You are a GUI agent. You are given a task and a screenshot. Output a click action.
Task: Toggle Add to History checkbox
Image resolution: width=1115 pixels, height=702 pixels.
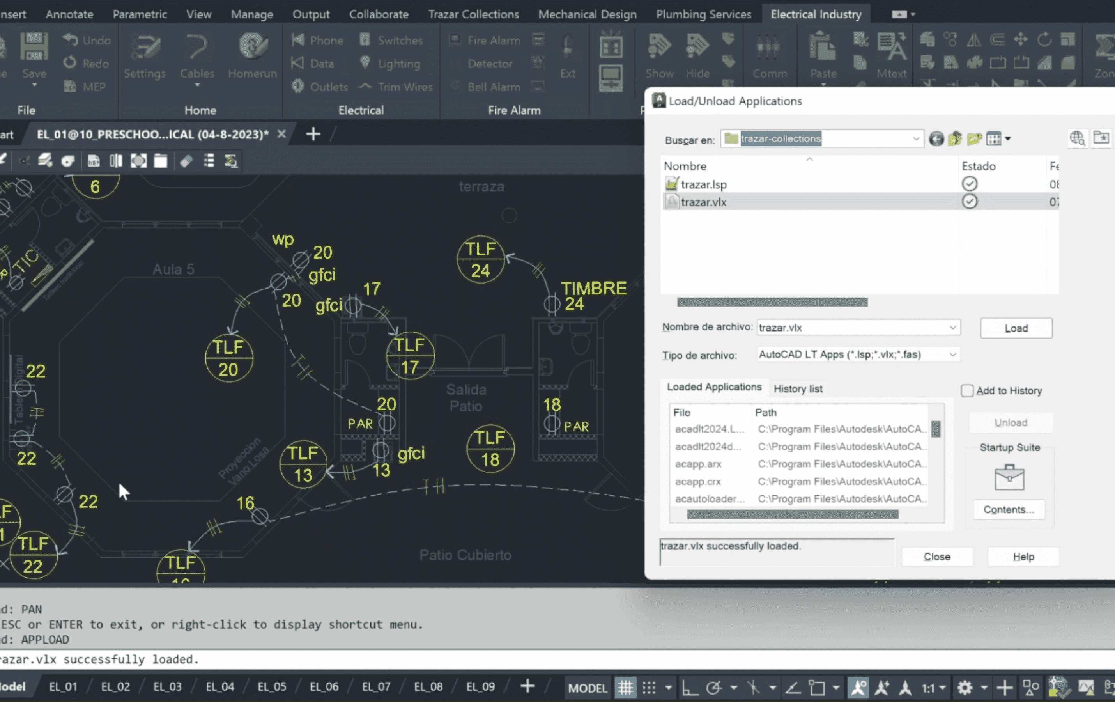tap(966, 390)
